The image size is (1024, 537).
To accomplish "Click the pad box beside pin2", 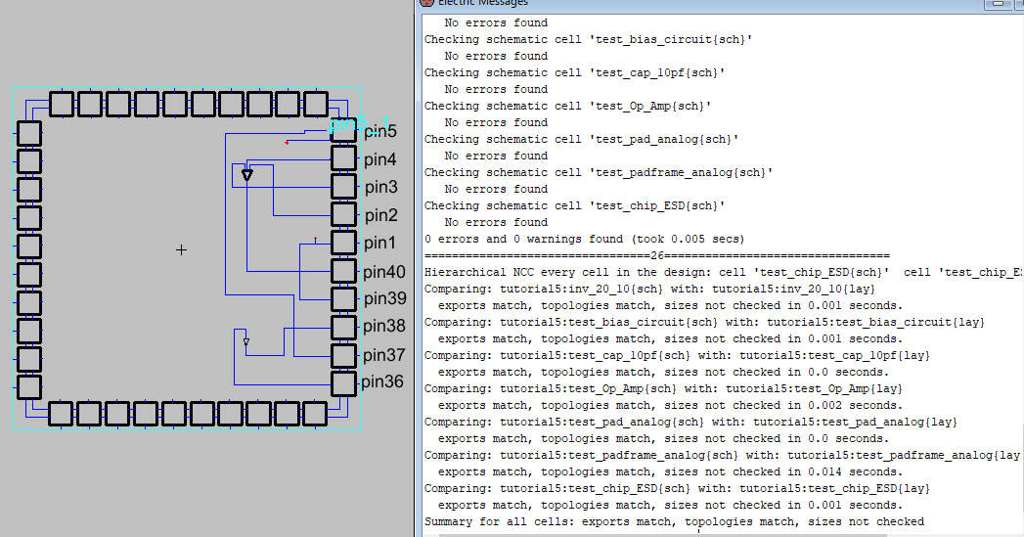I will [343, 214].
